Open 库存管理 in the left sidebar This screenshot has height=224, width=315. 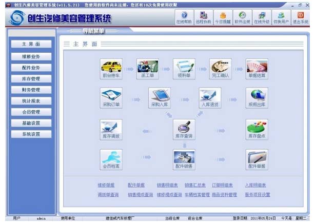coord(31,78)
